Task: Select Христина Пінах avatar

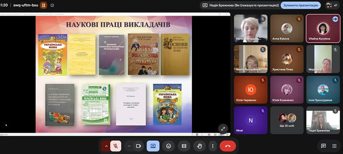Action: click(287, 59)
